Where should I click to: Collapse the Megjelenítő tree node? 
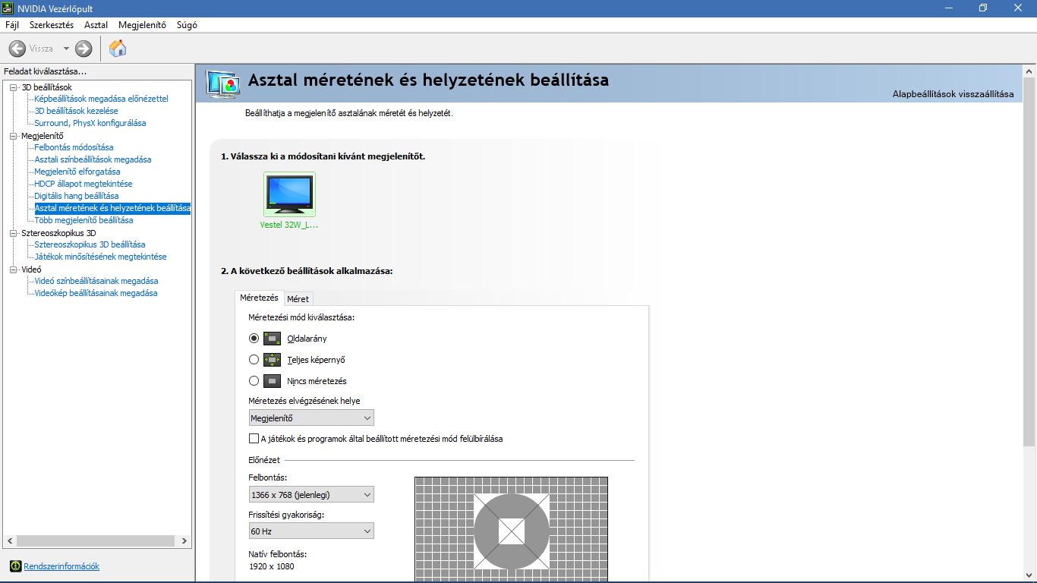pyautogui.click(x=14, y=136)
